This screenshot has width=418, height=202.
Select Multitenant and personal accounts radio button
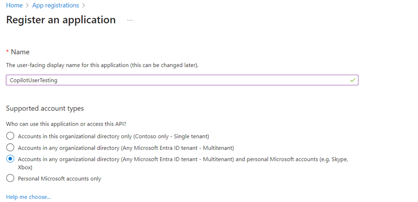click(11, 159)
